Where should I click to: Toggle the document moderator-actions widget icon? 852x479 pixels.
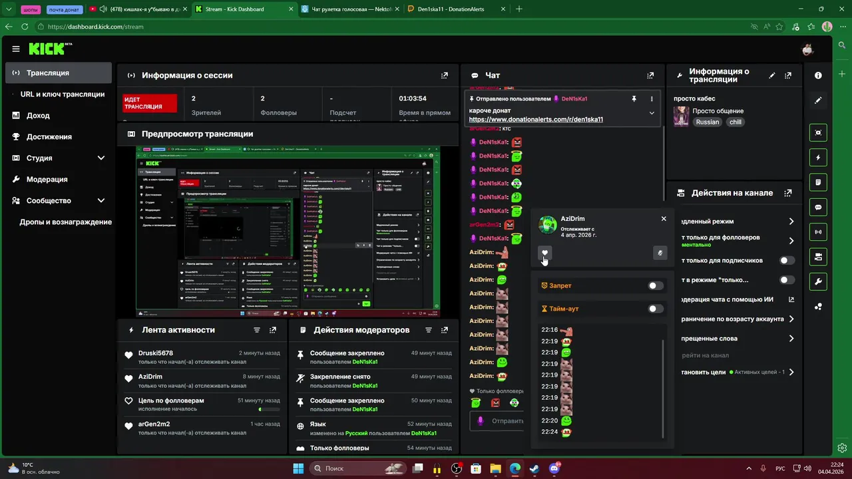(x=818, y=182)
